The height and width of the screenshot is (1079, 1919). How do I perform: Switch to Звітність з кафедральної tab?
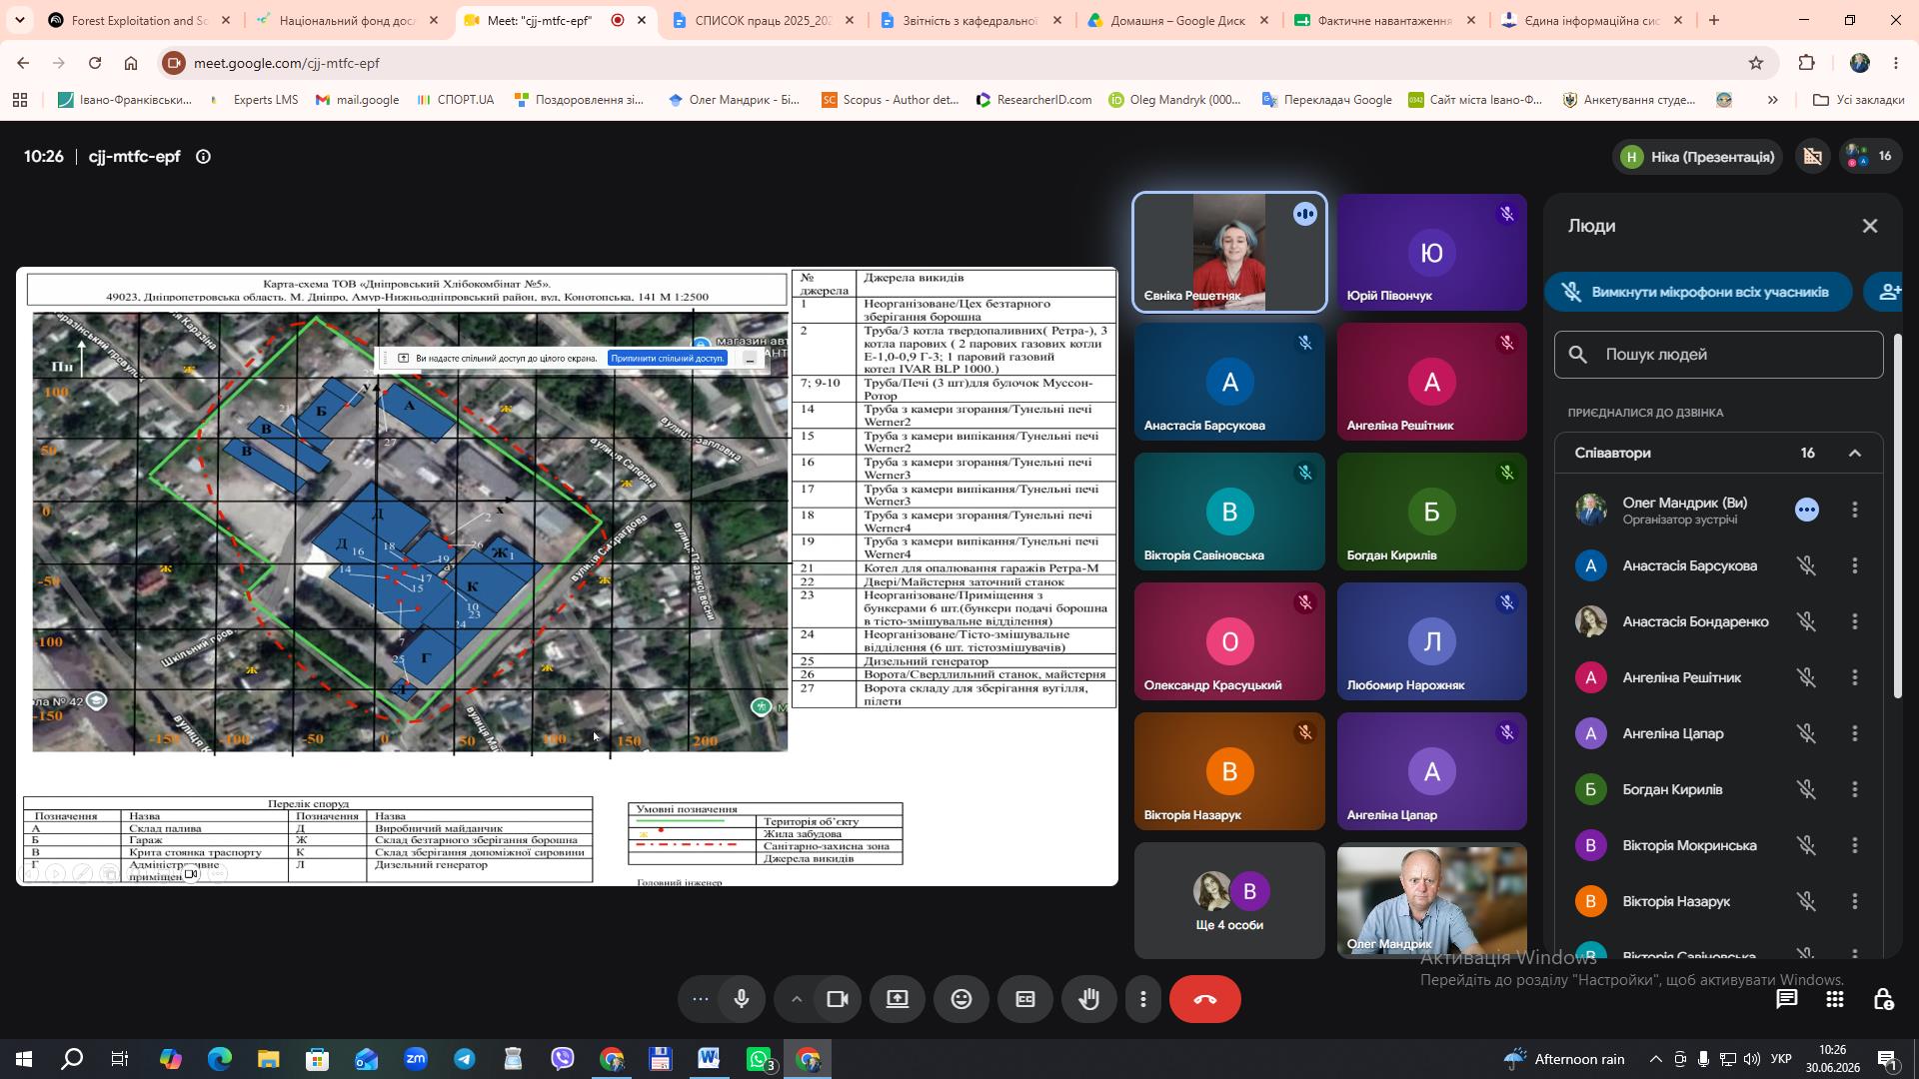click(x=970, y=20)
